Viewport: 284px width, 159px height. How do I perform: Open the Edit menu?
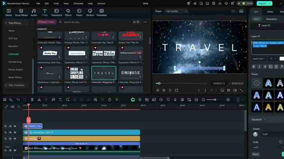click(47, 3)
